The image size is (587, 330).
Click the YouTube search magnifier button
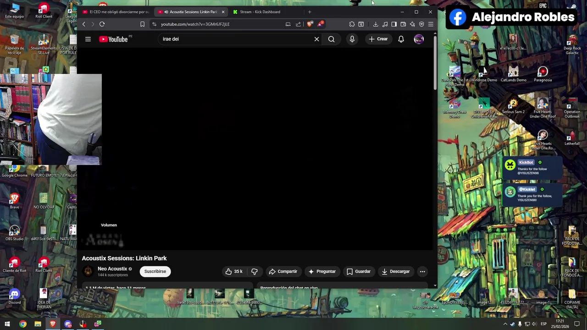tap(331, 39)
